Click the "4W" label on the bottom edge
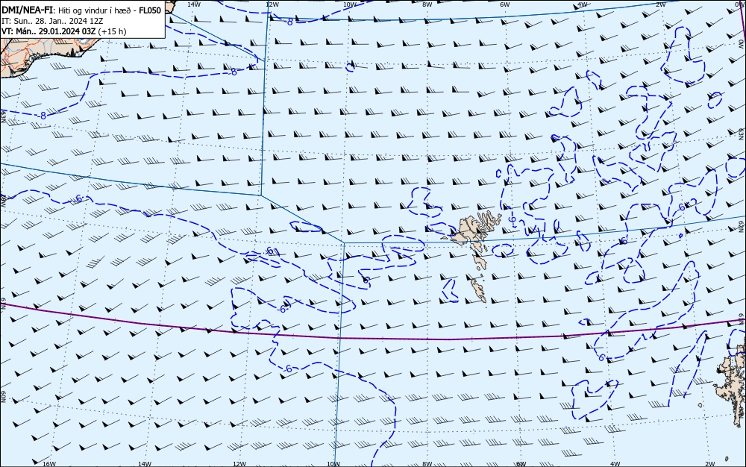The height and width of the screenshot is (467, 746). point(615,464)
